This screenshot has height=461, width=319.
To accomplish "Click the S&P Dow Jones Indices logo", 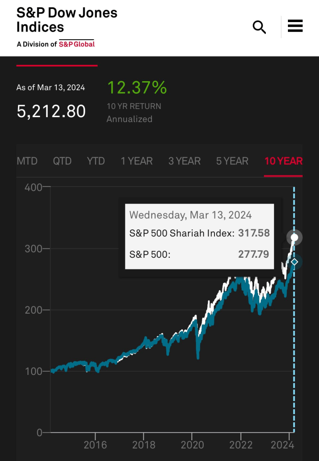I will (67, 20).
